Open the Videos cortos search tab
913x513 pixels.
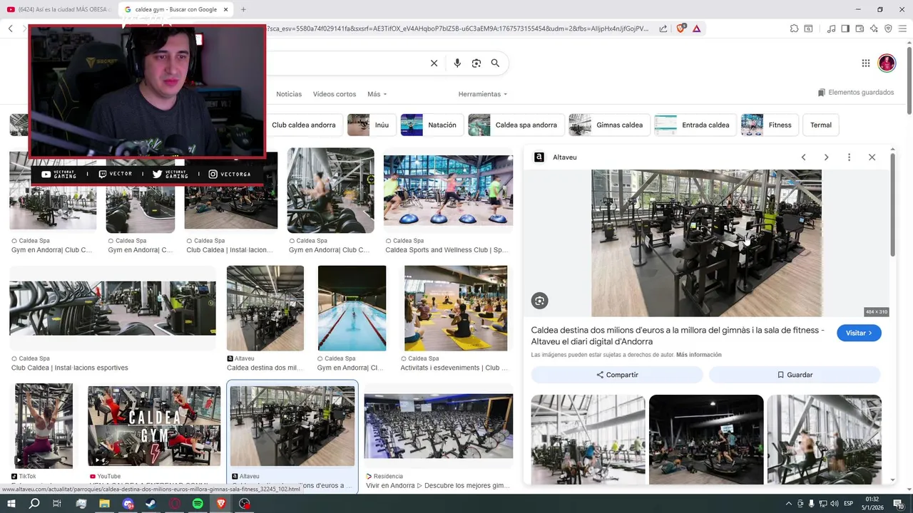(335, 94)
